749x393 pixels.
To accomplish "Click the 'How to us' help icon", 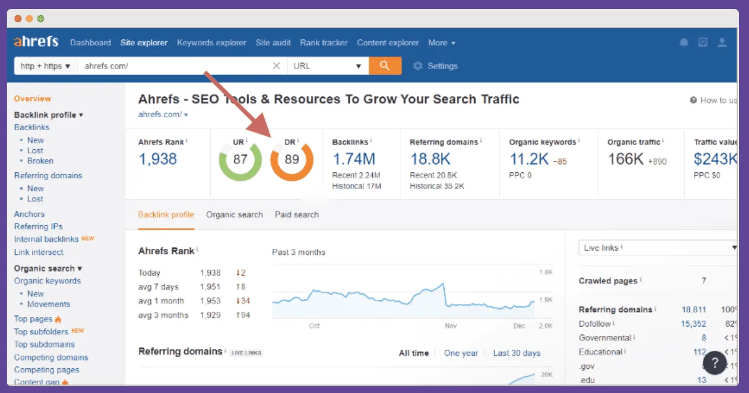I will (x=692, y=100).
